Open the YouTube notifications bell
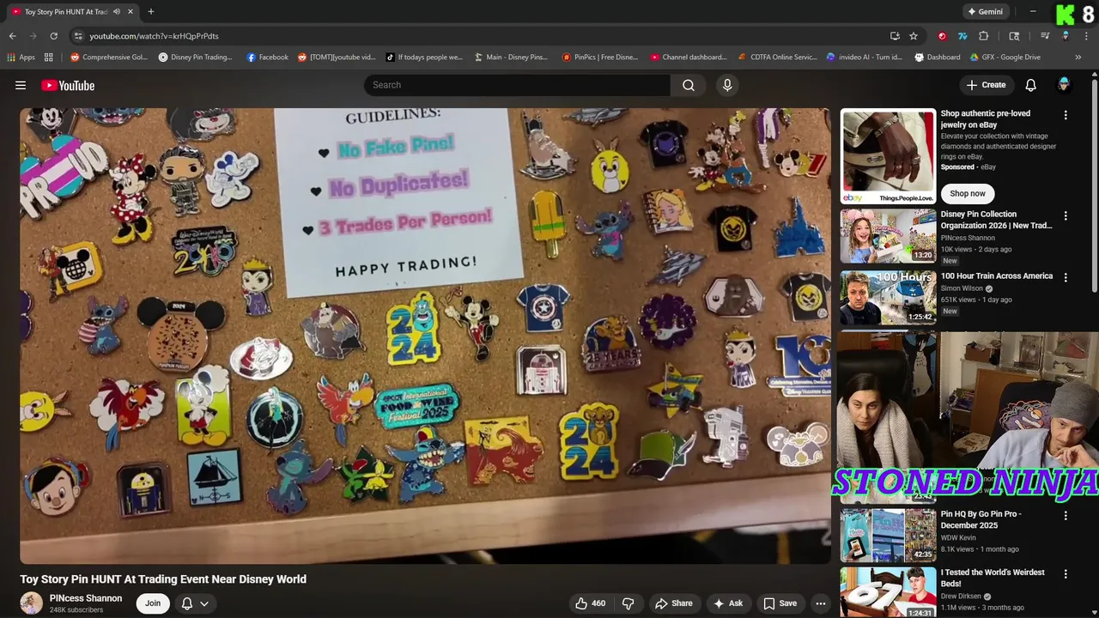Image resolution: width=1099 pixels, height=618 pixels. (x=1031, y=85)
